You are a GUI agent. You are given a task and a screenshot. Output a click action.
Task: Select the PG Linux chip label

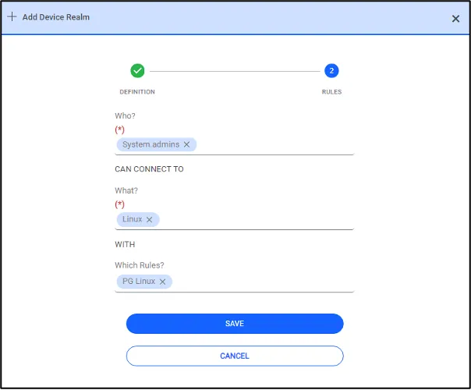(x=139, y=282)
